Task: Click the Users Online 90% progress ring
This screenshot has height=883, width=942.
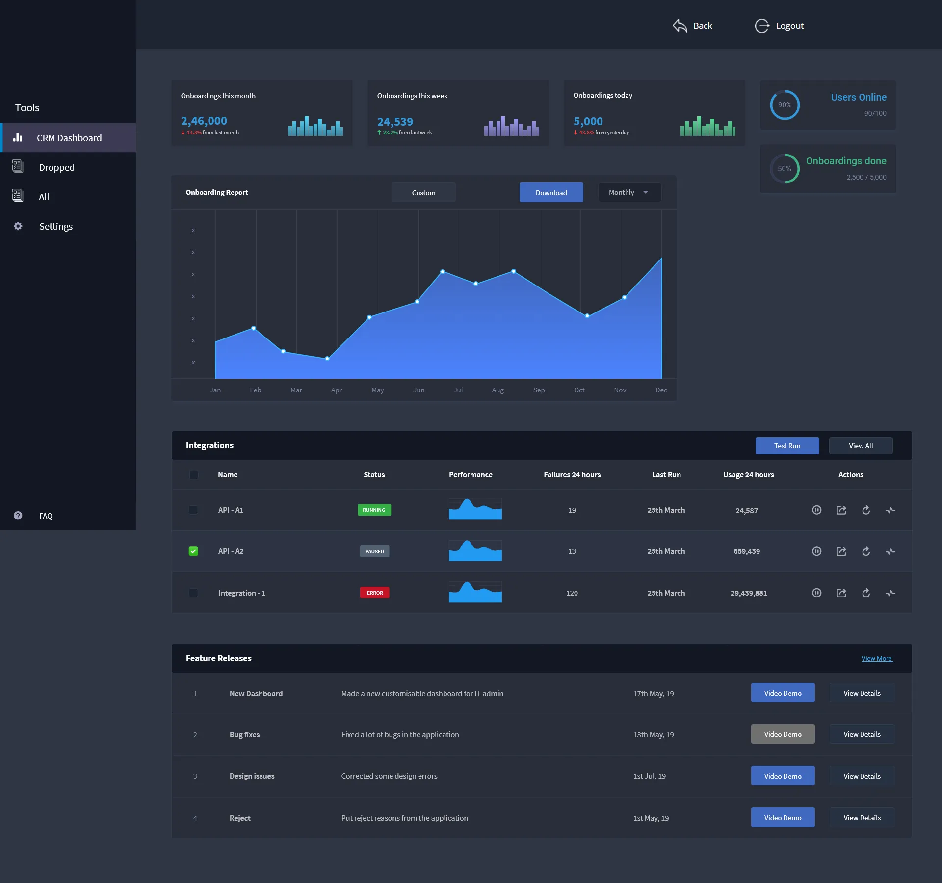Action: pos(785,105)
